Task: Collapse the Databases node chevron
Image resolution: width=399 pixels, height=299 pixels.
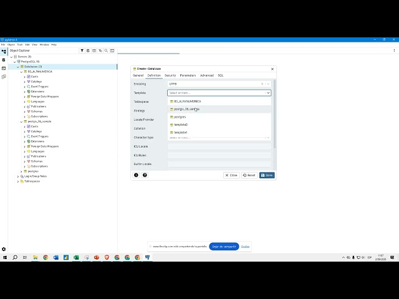Action: [18, 67]
